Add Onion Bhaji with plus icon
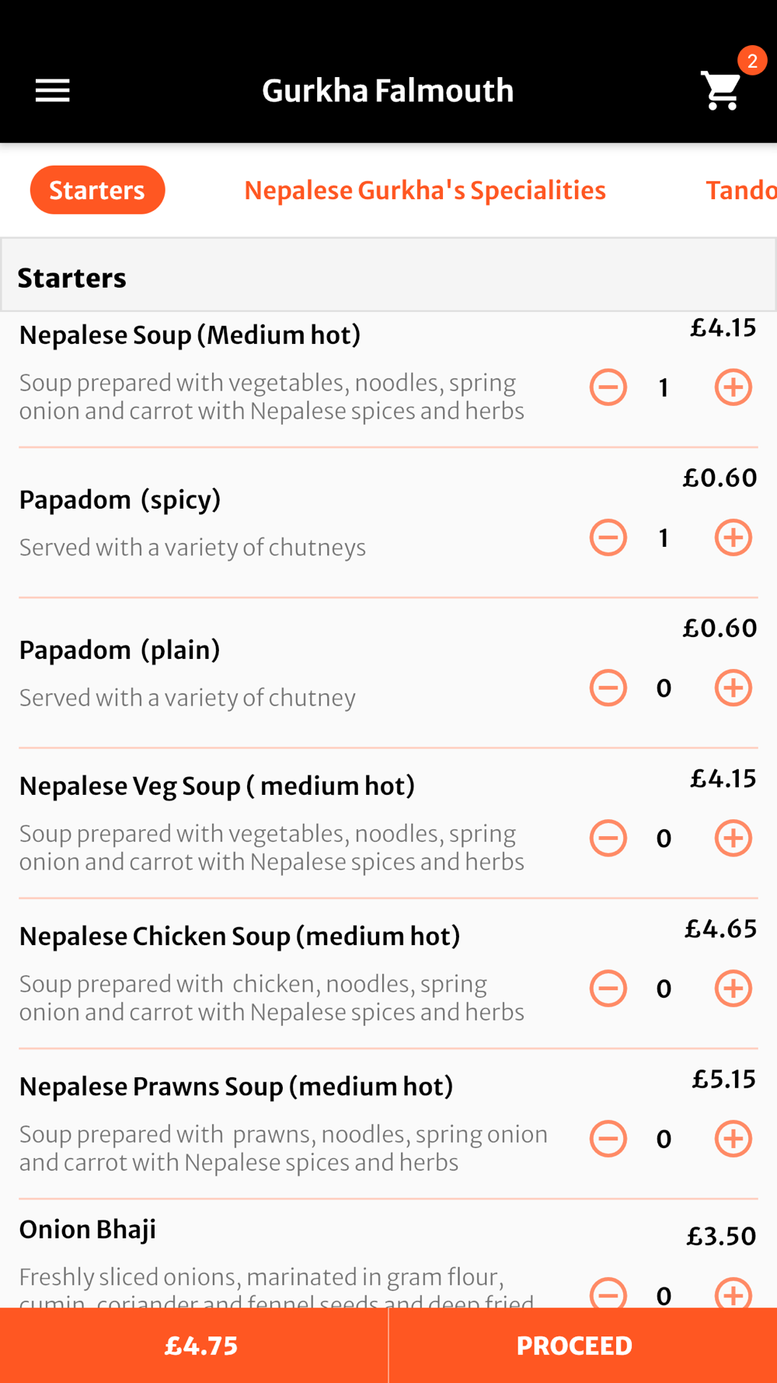Image resolution: width=777 pixels, height=1383 pixels. point(733,1292)
